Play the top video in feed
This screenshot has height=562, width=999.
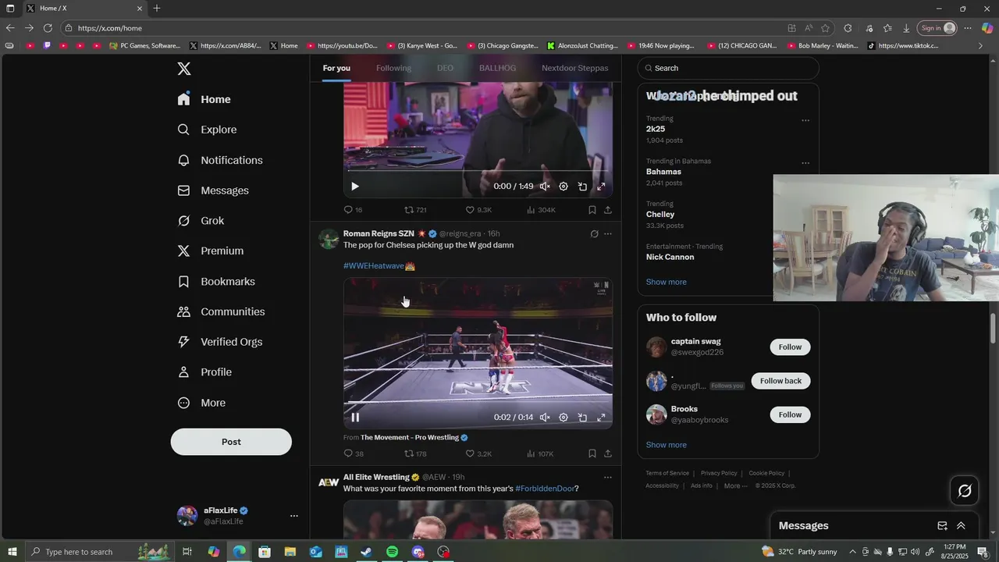(x=355, y=187)
